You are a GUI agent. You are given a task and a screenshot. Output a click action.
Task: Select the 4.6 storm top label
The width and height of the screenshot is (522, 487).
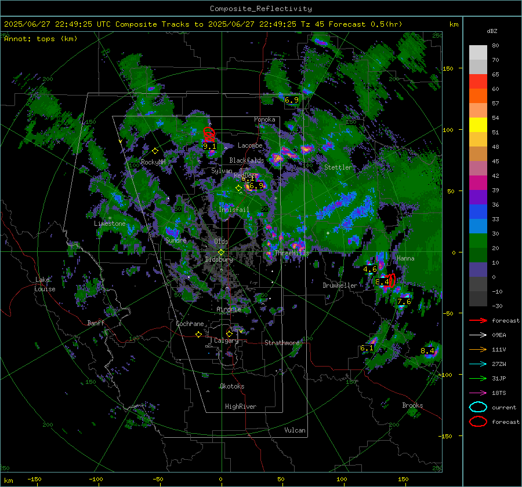(370, 269)
